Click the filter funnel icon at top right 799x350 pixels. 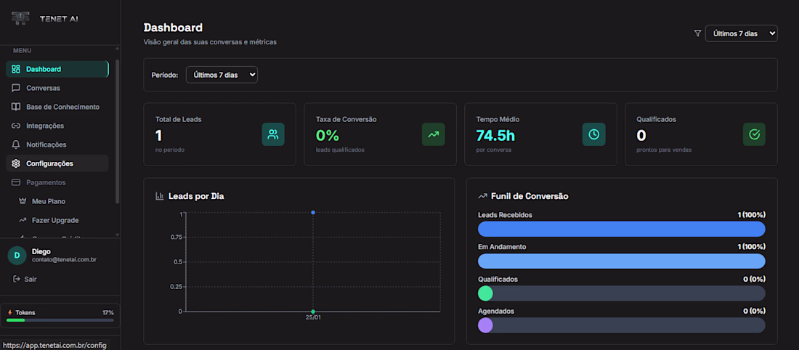(x=697, y=33)
